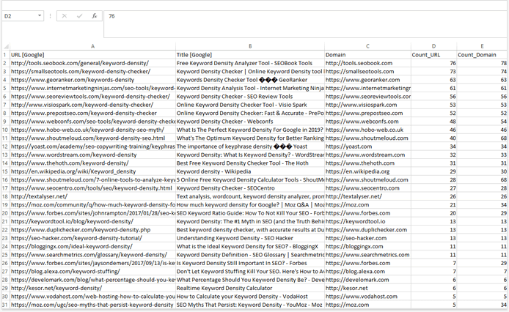Click the formula bar showing 76
Viewport: 509px width, 312px height.
(x=306, y=24)
